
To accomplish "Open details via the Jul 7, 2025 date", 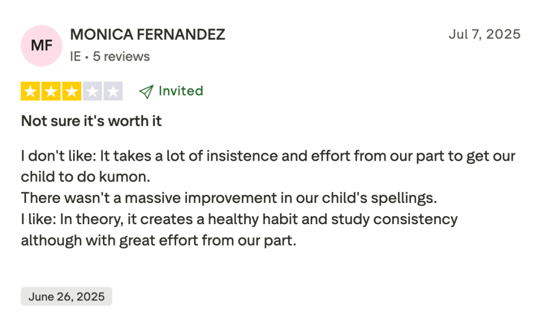I will [x=484, y=34].
